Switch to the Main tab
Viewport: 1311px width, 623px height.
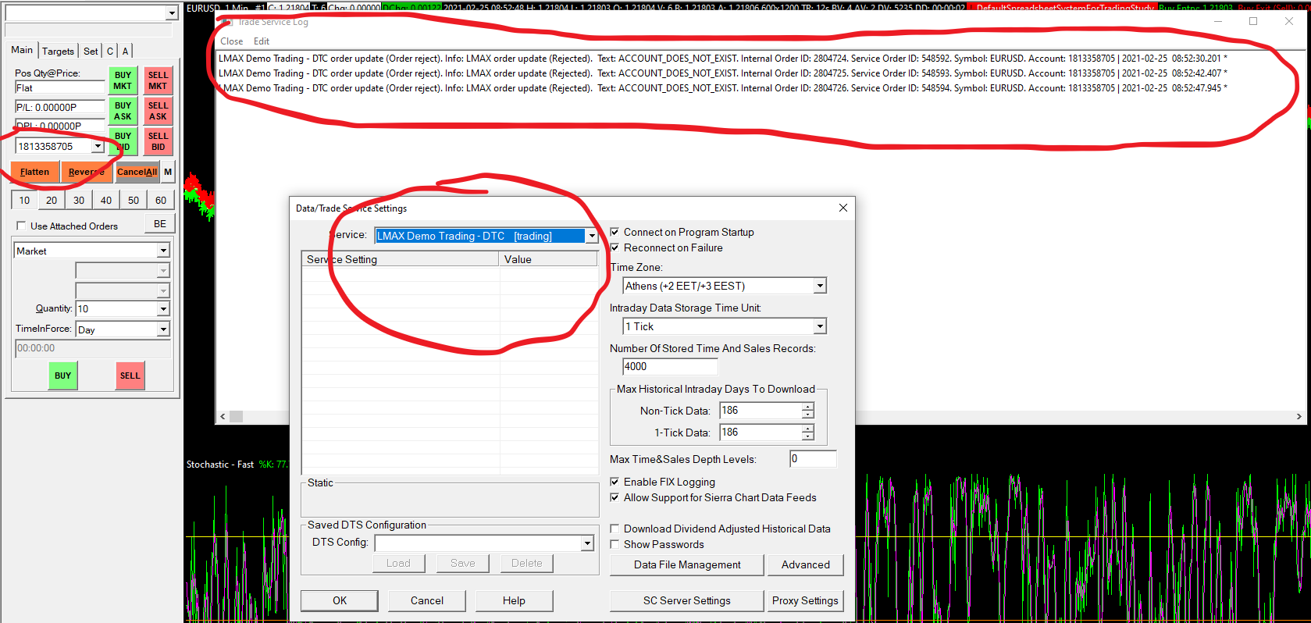pos(22,50)
